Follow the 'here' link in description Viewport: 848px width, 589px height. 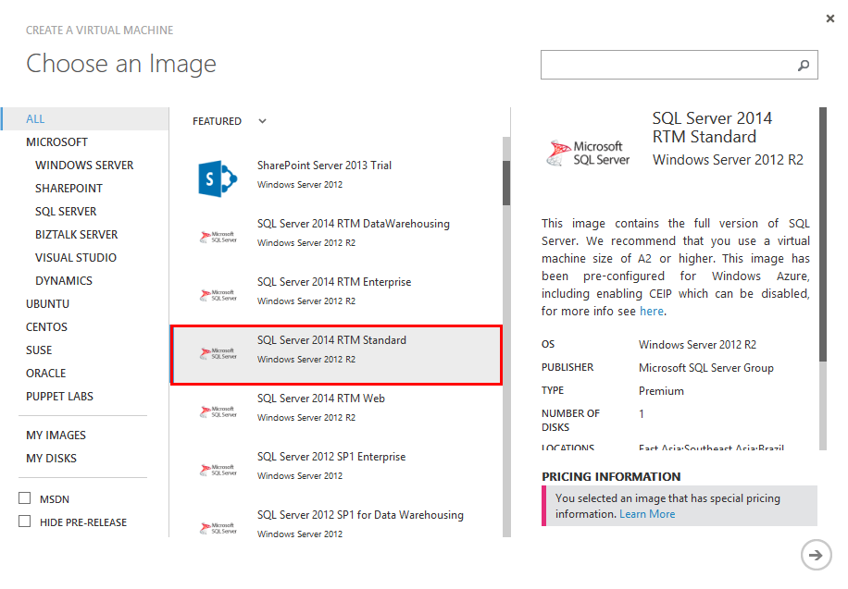point(651,312)
